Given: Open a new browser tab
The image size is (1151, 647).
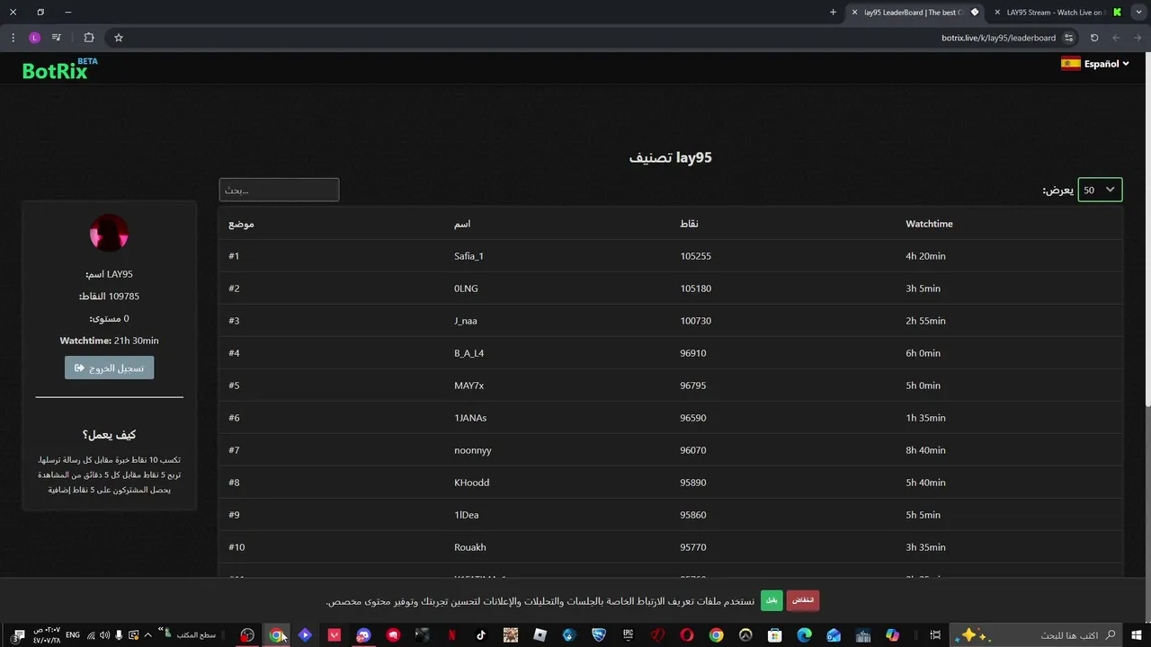Looking at the screenshot, I should pyautogui.click(x=833, y=13).
